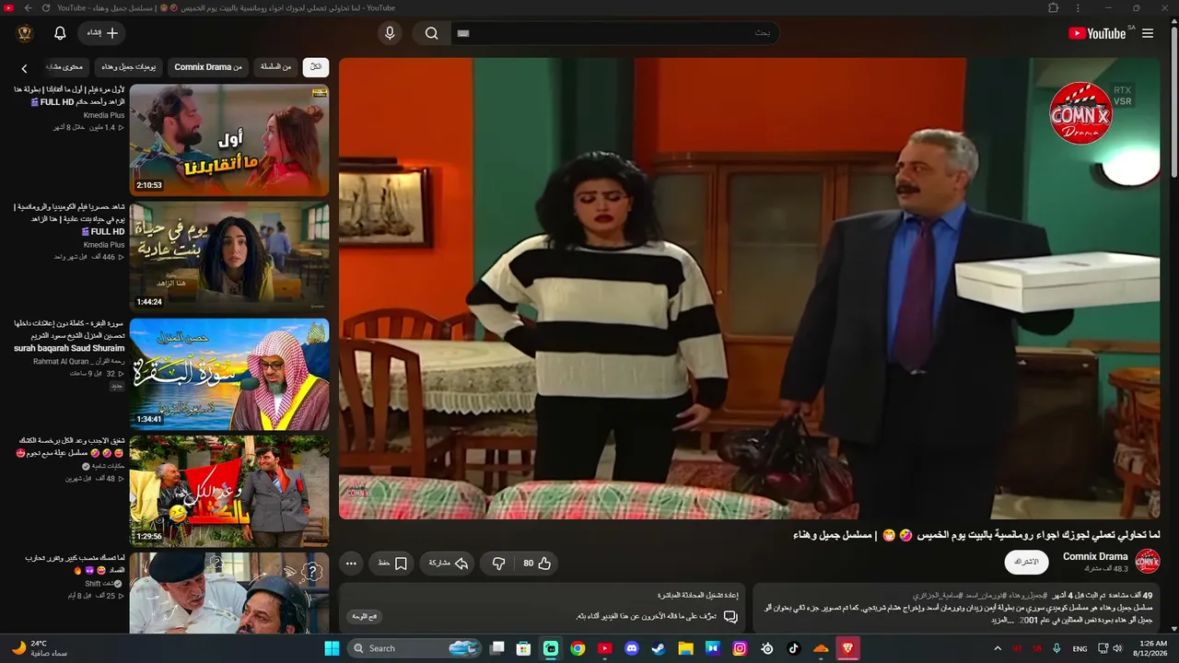Open the browser extensions puzzle icon
Viewport: 1179px width, 663px height.
click(1054, 8)
